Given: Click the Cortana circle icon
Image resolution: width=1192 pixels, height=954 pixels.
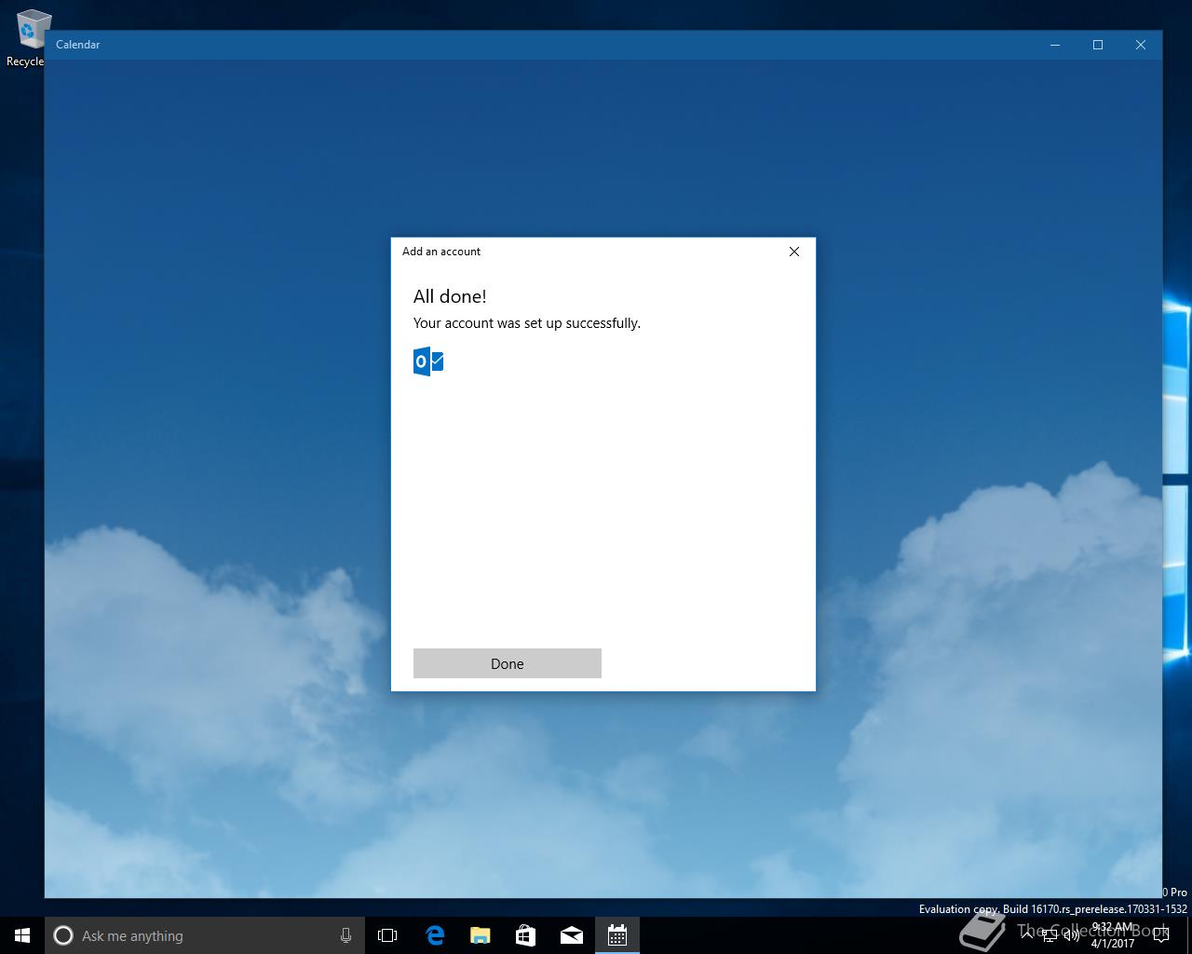Looking at the screenshot, I should click(x=63, y=935).
